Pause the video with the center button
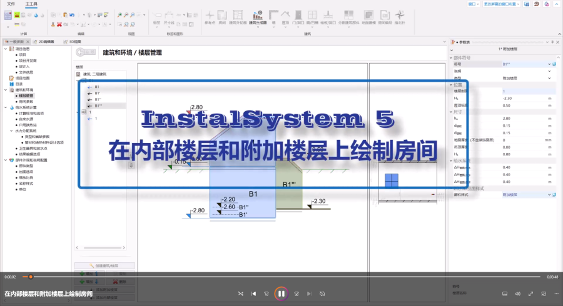This screenshot has width=563, height=306. coord(281,293)
